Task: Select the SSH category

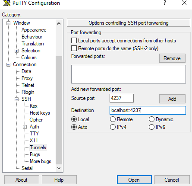Action: pos(26,99)
